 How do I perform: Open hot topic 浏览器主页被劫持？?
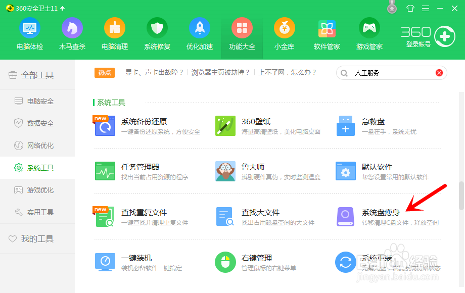(x=221, y=73)
